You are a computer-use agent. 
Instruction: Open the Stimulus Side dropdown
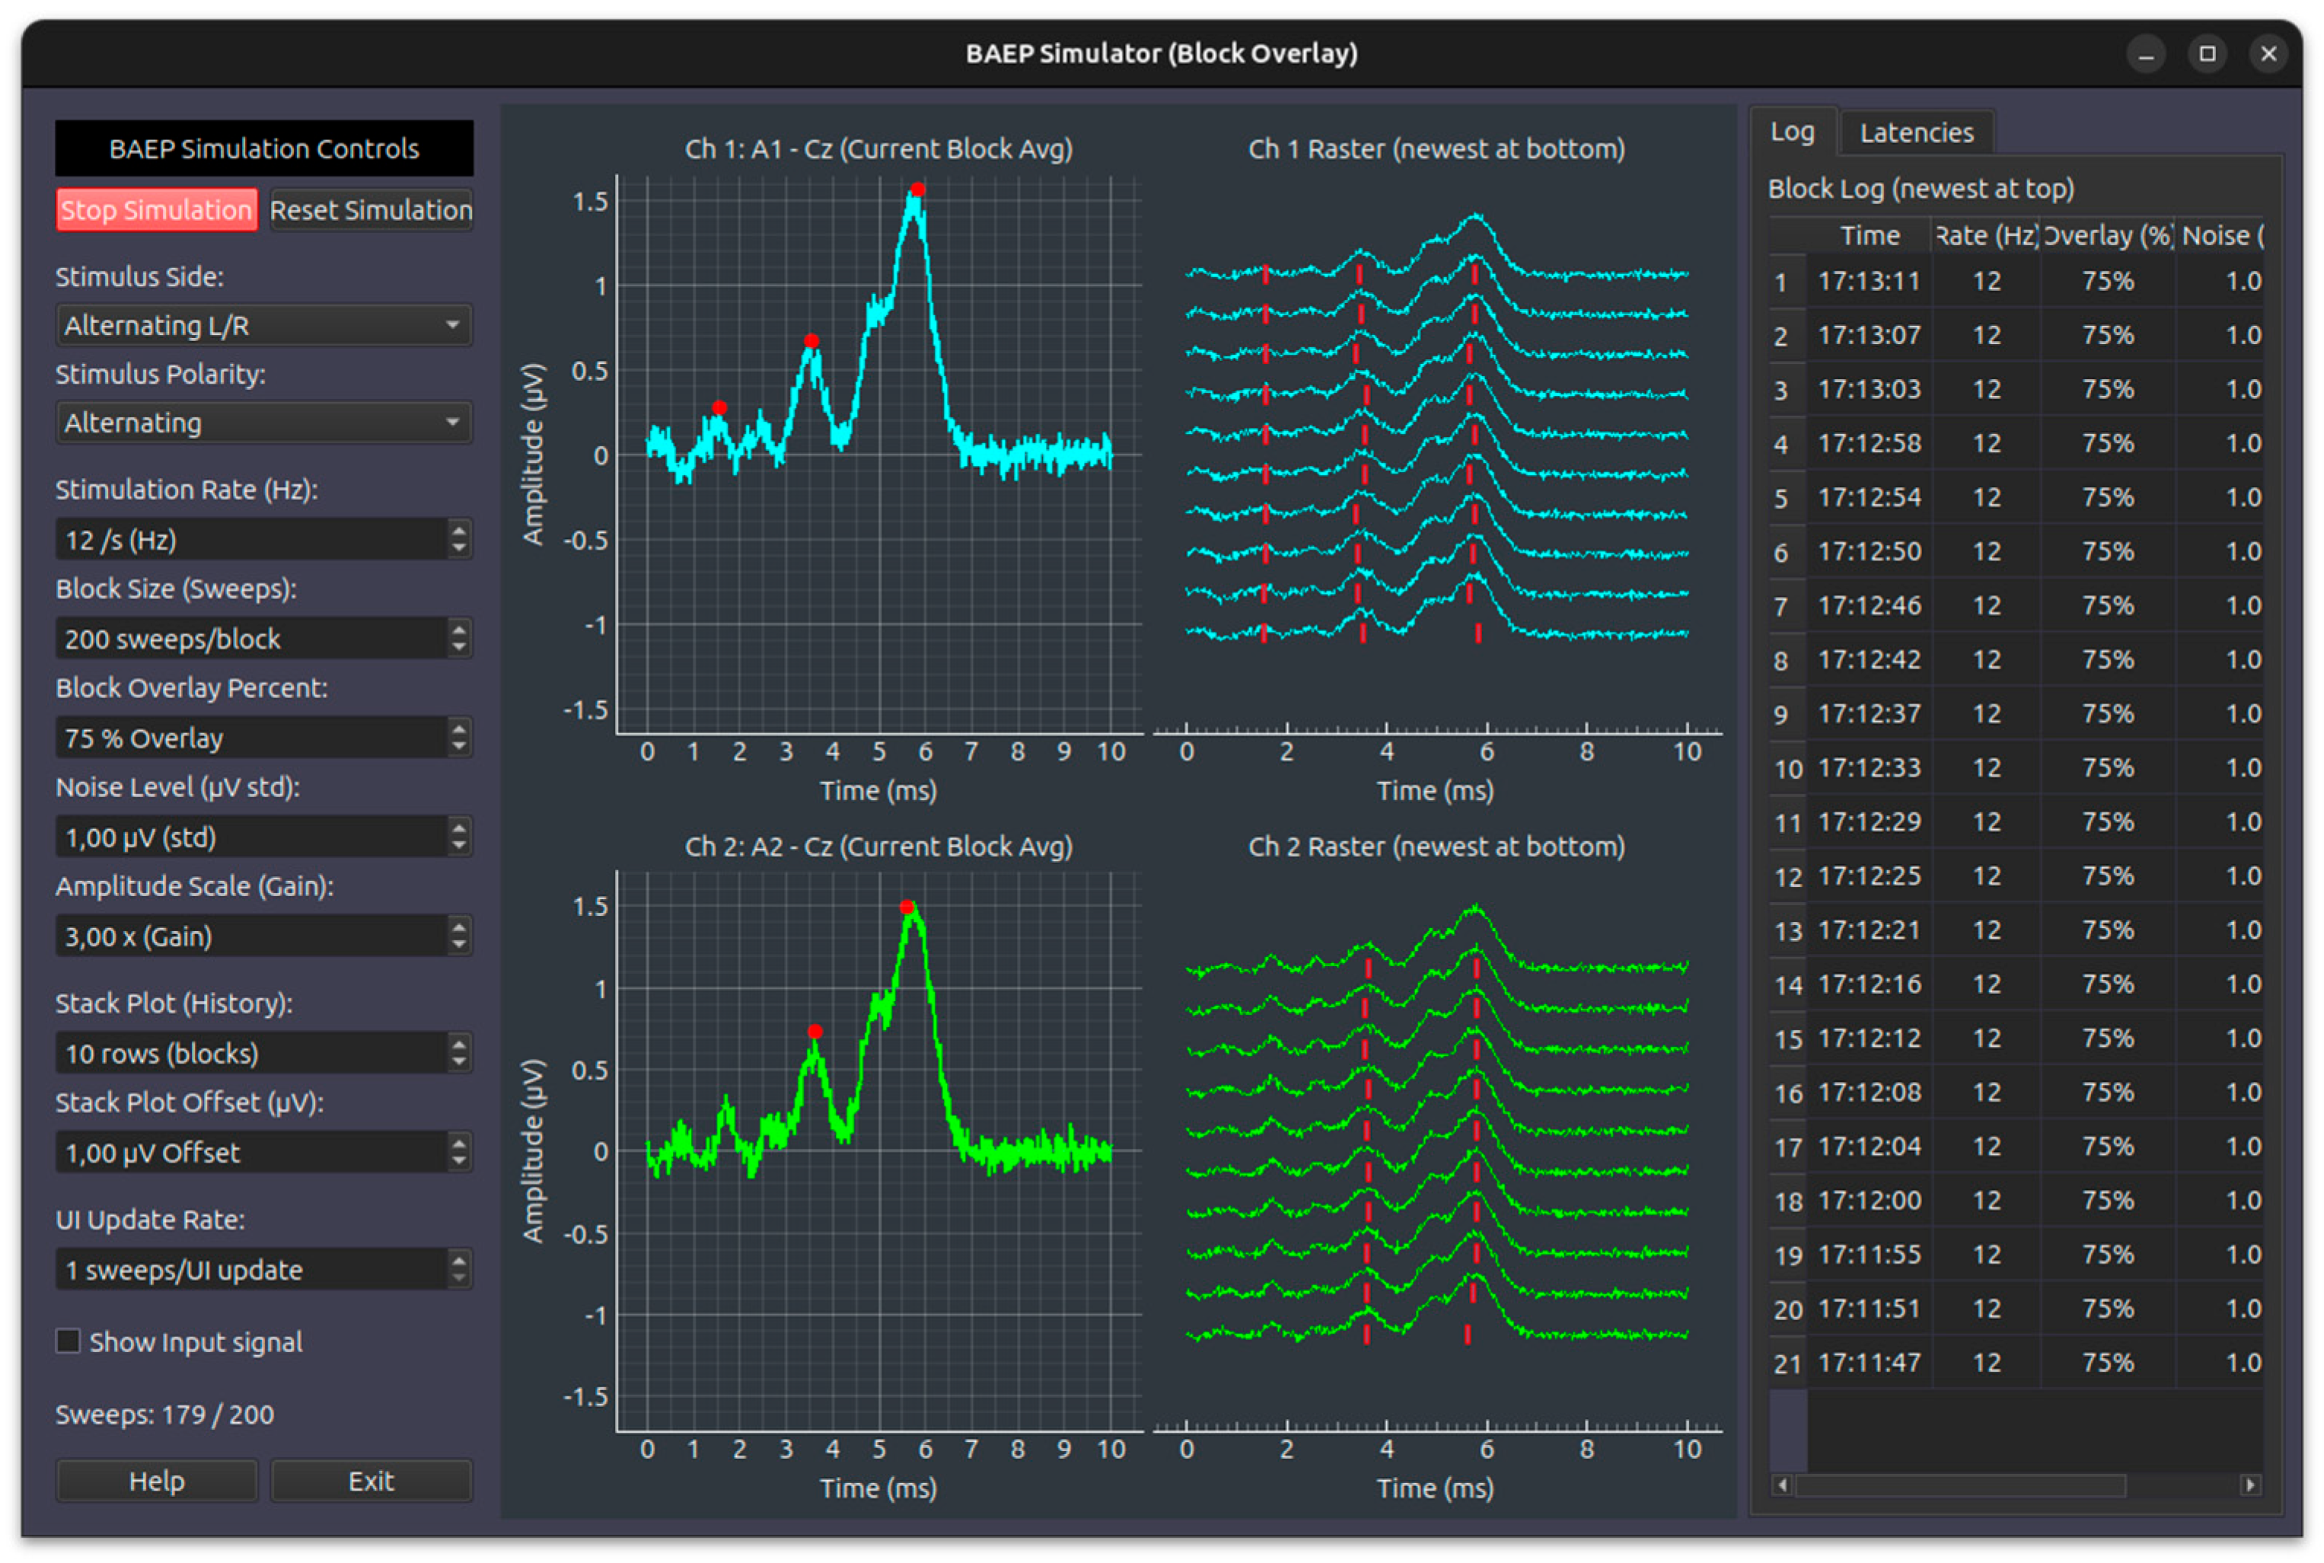tap(263, 326)
